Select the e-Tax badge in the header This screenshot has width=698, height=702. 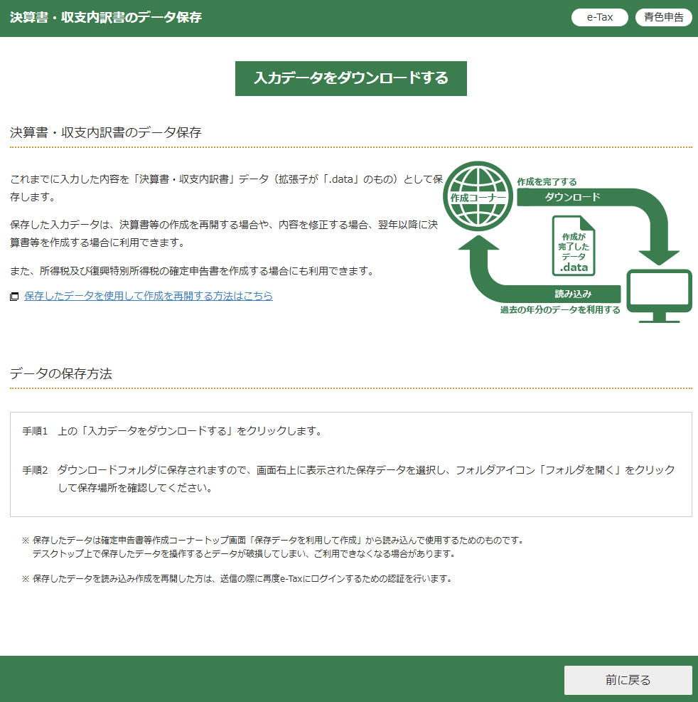[x=599, y=17]
